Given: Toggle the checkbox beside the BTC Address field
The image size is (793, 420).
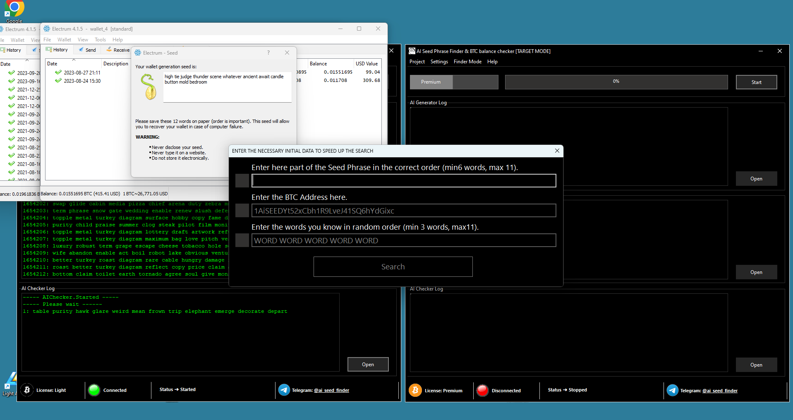Looking at the screenshot, I should pos(242,211).
